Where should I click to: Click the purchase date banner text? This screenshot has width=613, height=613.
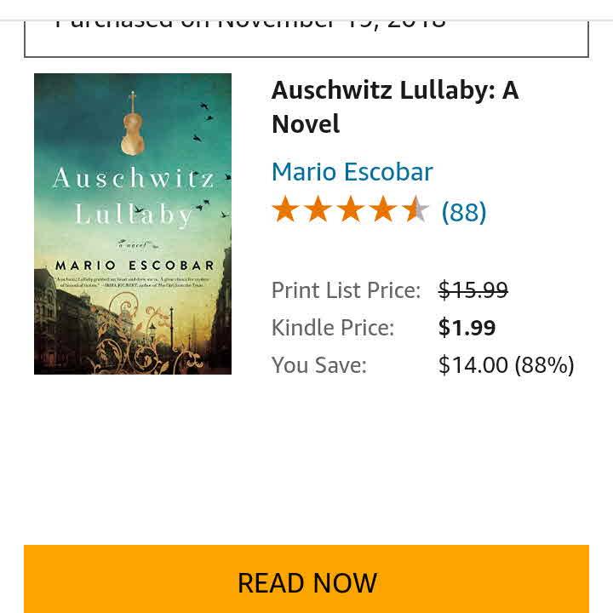[x=250, y=20]
